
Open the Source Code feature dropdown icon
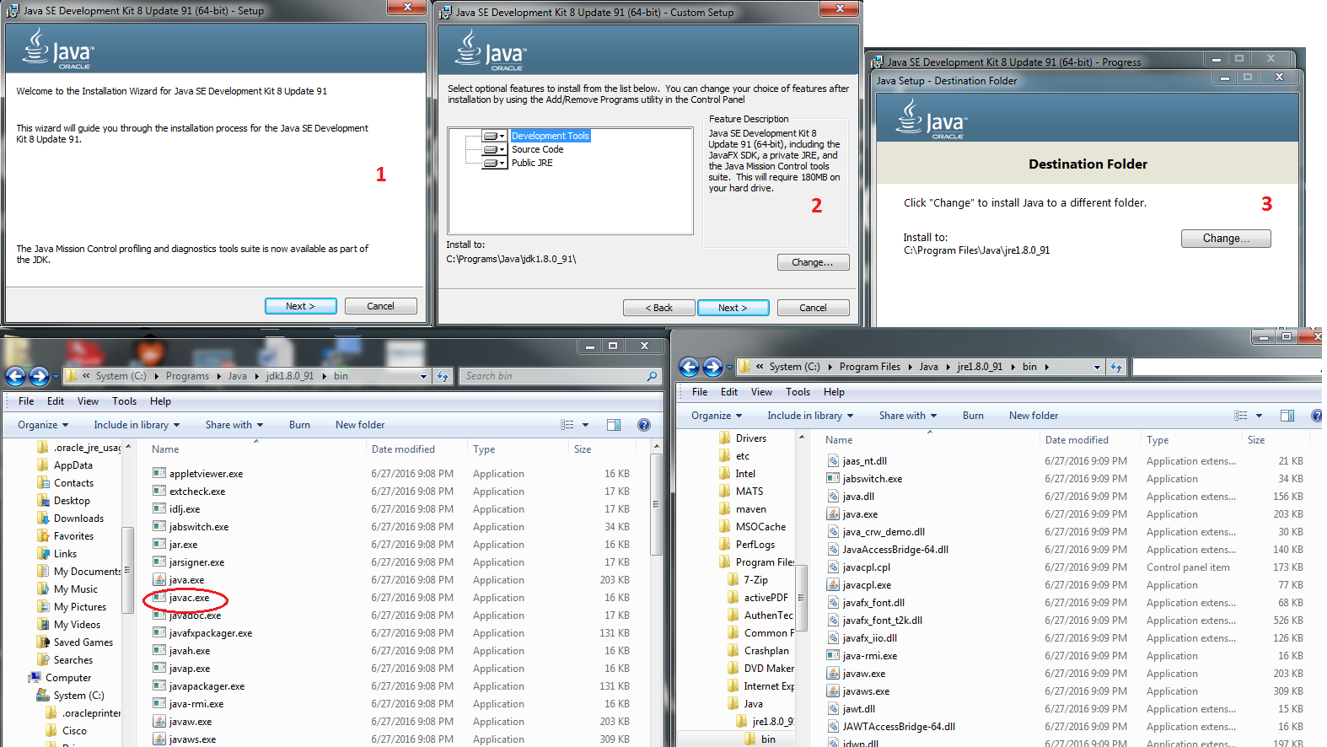coord(494,149)
